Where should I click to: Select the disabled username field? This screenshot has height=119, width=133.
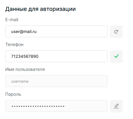(56, 81)
